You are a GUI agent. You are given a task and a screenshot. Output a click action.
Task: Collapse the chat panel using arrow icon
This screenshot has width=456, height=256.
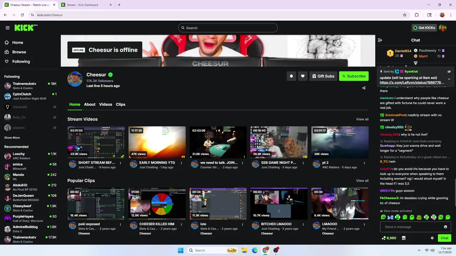tap(380, 40)
